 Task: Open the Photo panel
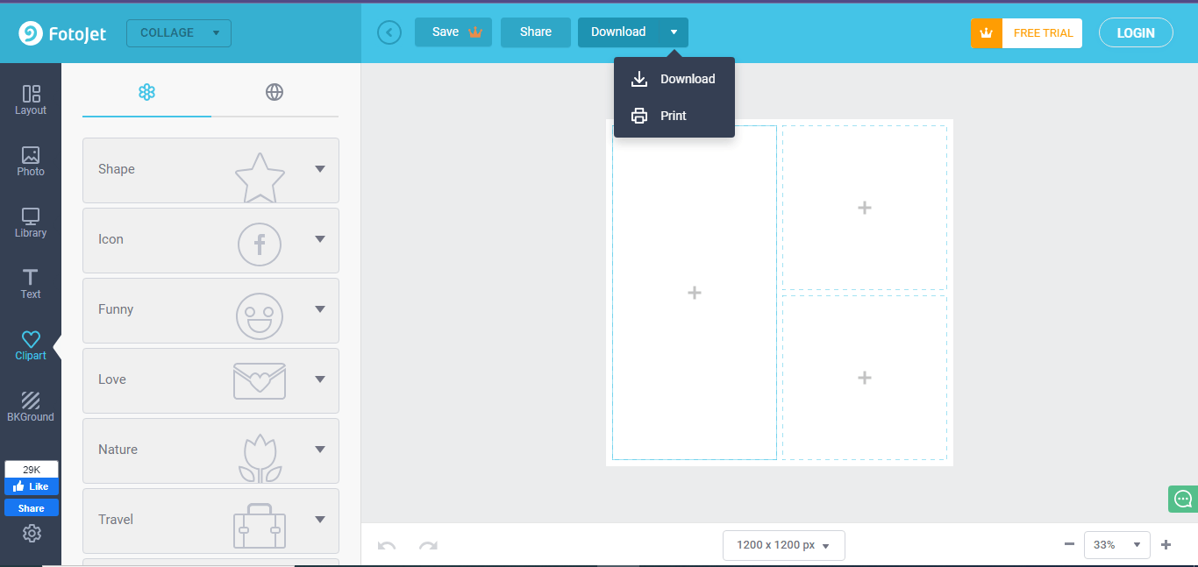pos(31,161)
